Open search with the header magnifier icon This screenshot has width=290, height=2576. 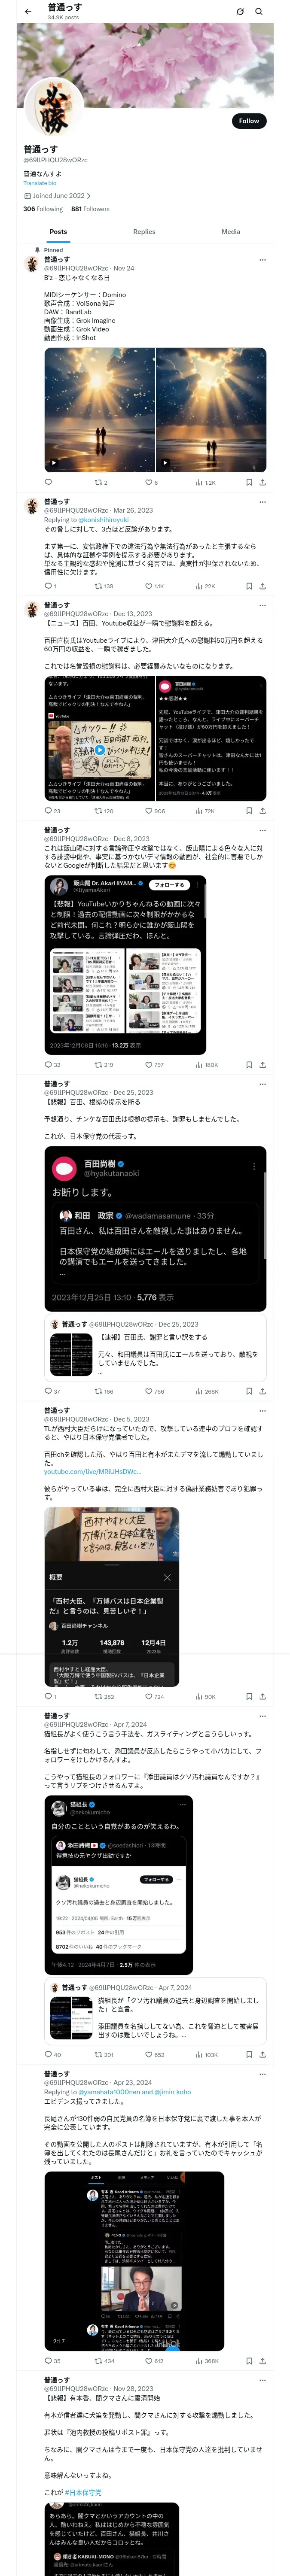259,11
